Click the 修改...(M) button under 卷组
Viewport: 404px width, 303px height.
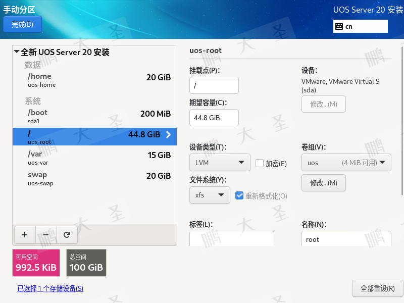tap(324, 183)
